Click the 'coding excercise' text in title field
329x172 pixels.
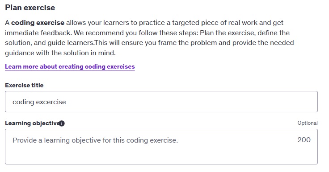(x=39, y=102)
